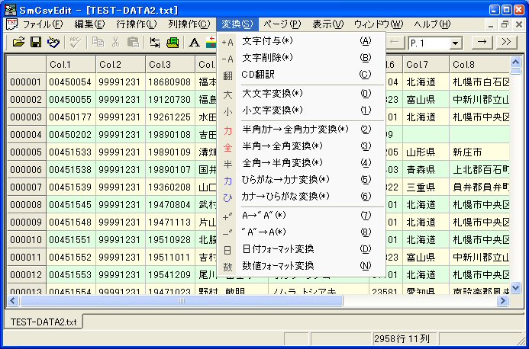
Task: Select row header 000005
Action: 26,152
